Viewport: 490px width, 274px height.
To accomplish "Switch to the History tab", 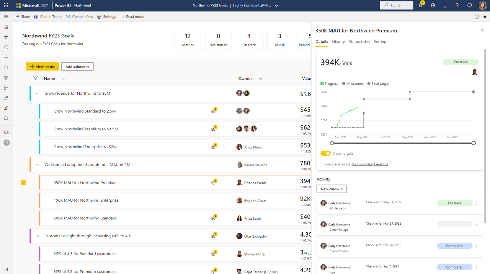I will tap(338, 42).
